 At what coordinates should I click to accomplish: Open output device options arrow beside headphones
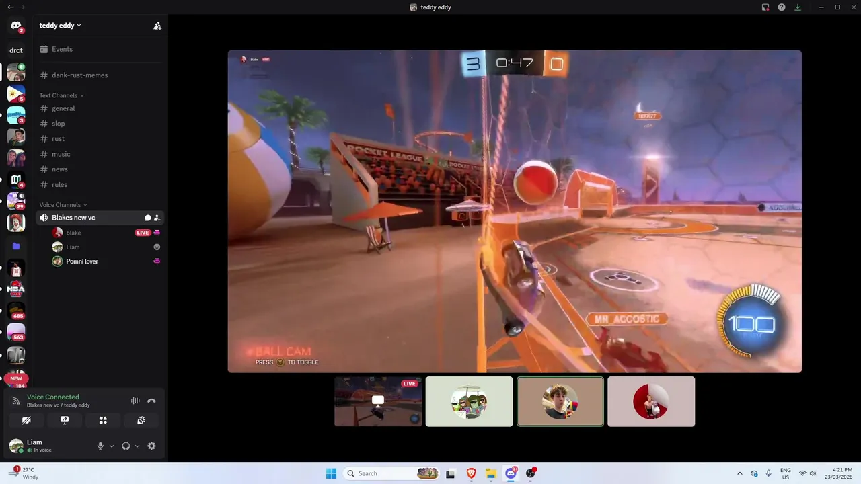click(x=137, y=446)
